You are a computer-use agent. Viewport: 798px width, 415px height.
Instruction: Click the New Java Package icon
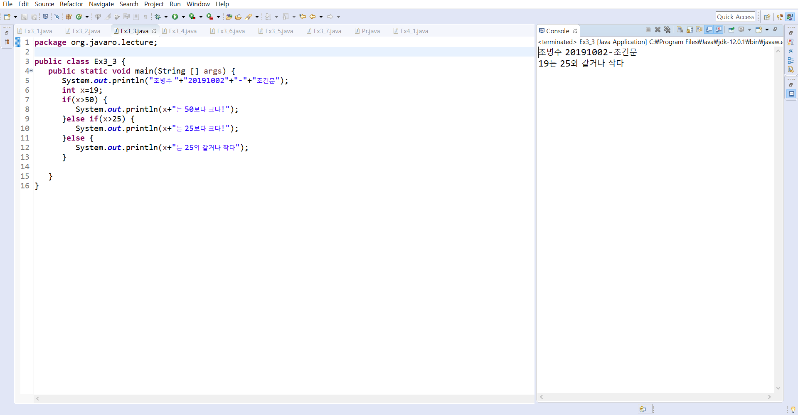point(69,17)
